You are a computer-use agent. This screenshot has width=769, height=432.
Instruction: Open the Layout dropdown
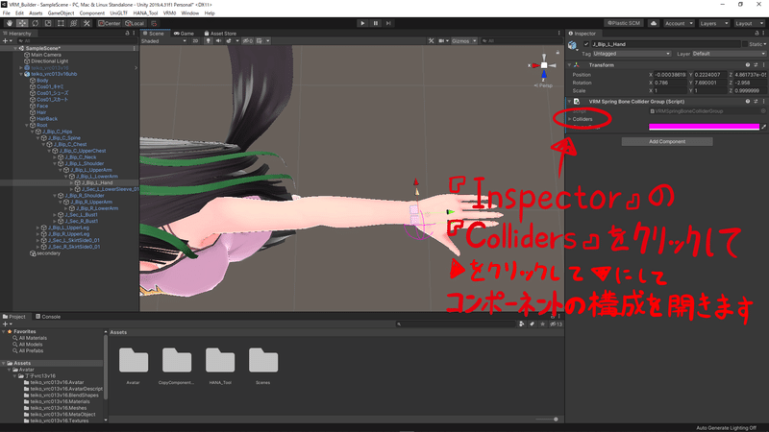click(749, 23)
